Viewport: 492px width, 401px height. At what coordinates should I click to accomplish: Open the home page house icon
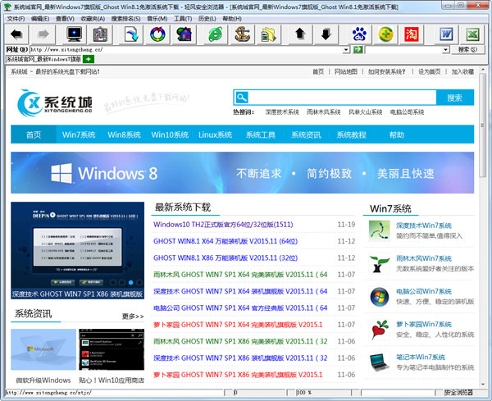[184, 34]
